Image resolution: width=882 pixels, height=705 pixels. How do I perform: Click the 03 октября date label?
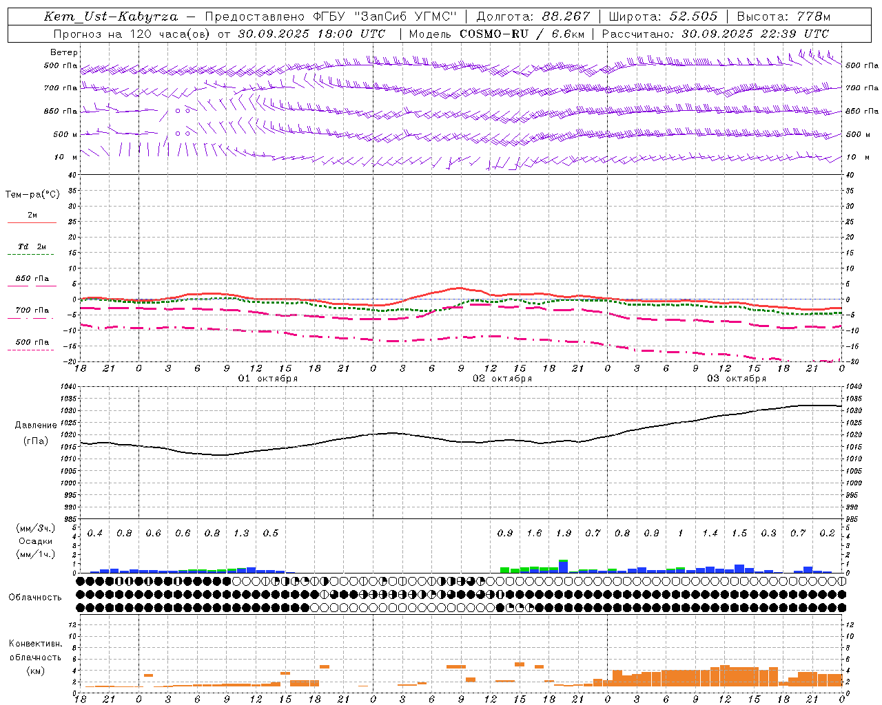(x=736, y=378)
